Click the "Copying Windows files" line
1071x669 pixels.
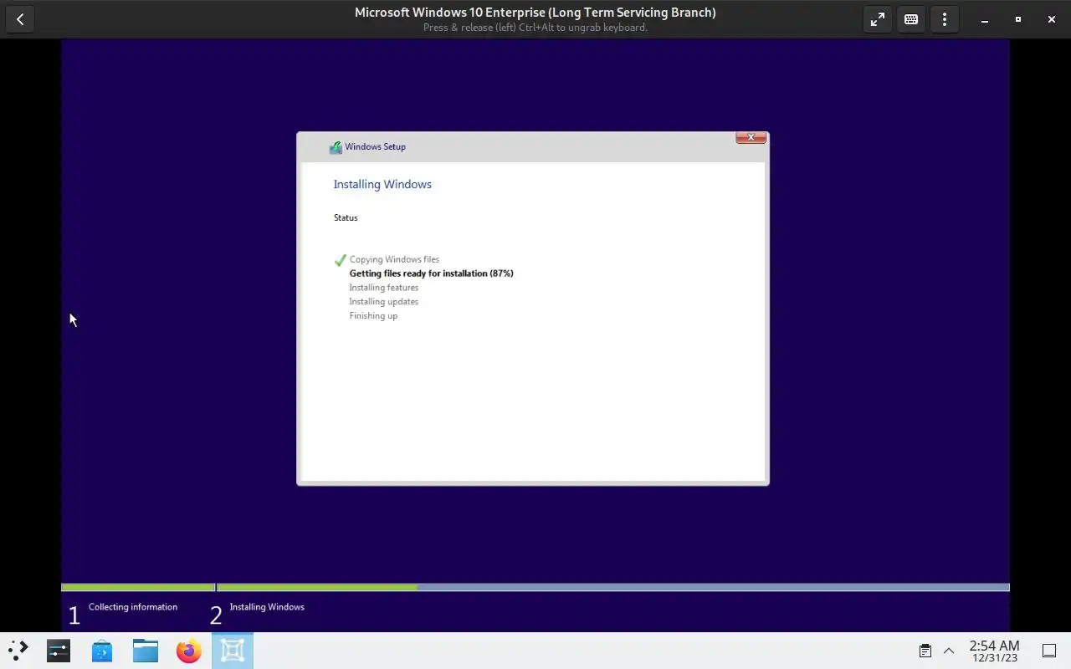[394, 259]
